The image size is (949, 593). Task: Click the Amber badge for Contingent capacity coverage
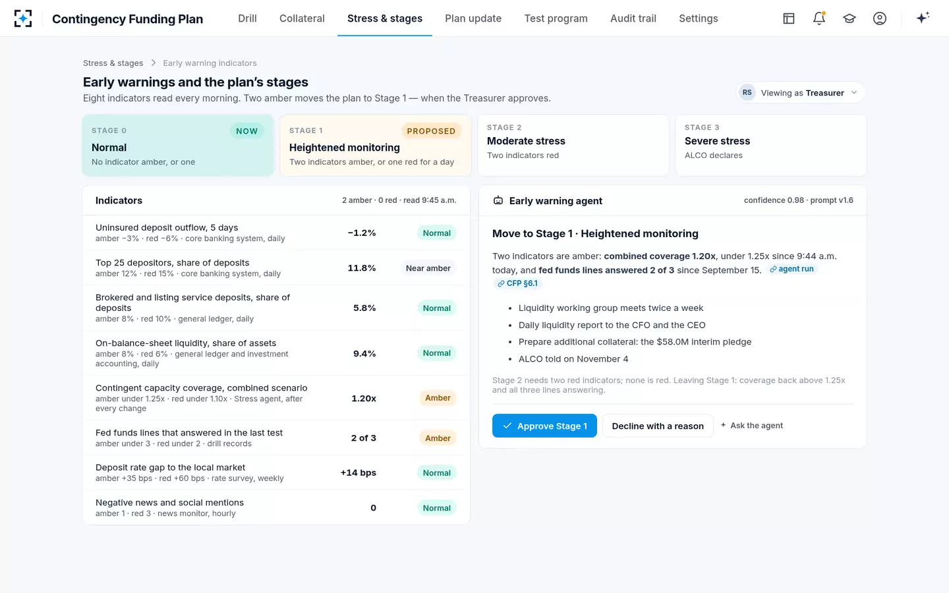pyautogui.click(x=438, y=398)
